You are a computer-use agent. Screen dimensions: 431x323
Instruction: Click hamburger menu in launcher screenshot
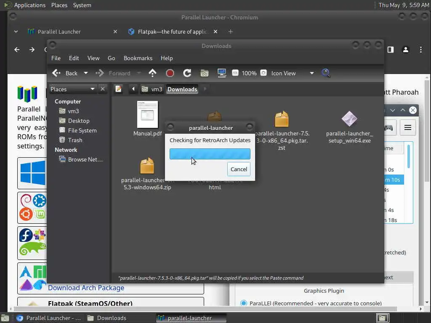pyautogui.click(x=407, y=127)
